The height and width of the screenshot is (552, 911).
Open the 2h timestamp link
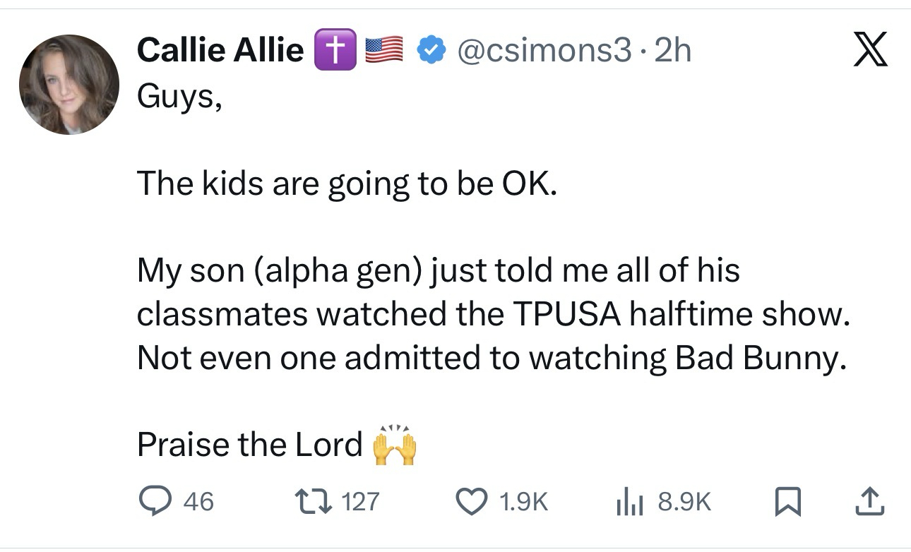pos(673,51)
